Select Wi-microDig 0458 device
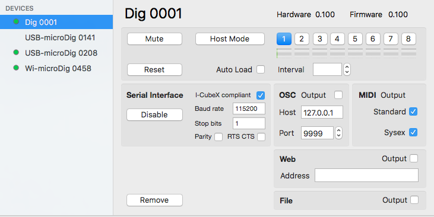Image resolution: width=434 pixels, height=217 pixels. tap(58, 68)
